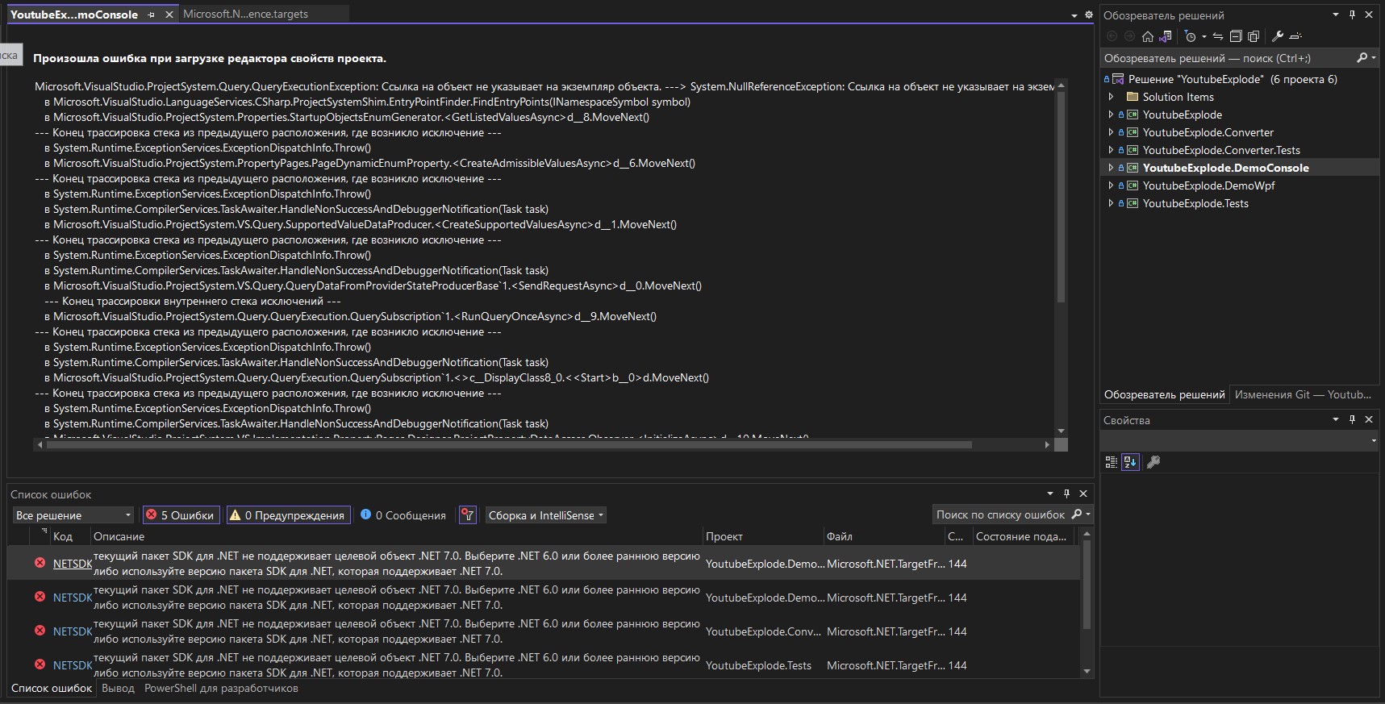Click the horizontal scrollbar of the stack trace
This screenshot has height=704, width=1385.
click(509, 444)
